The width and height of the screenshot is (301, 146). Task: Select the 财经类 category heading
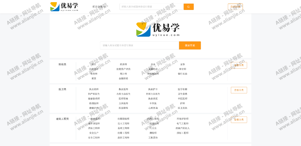62,64
